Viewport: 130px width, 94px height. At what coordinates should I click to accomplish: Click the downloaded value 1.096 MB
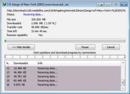[x=44, y=23]
